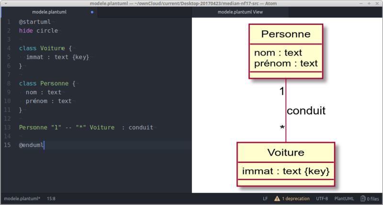Click the files icon in status bar
The width and height of the screenshot is (383, 205).
click(363, 199)
